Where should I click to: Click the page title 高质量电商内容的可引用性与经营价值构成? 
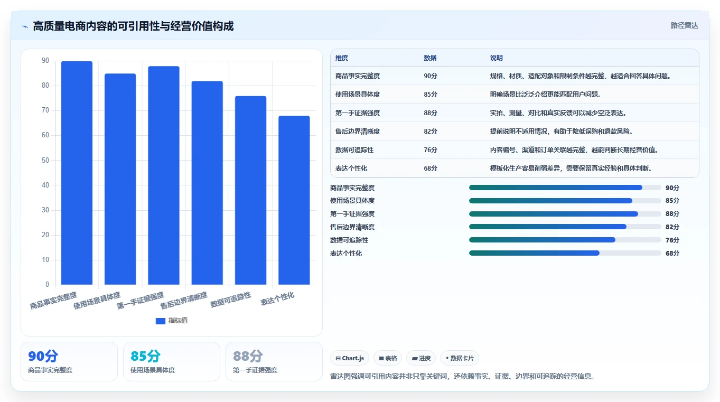pyautogui.click(x=133, y=26)
